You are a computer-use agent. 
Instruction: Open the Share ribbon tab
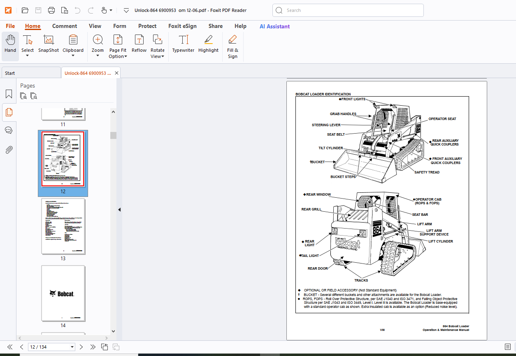(216, 26)
